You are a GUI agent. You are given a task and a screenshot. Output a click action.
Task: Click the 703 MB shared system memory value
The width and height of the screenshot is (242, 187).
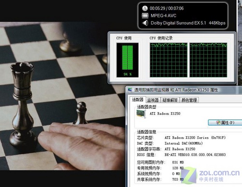(178, 179)
